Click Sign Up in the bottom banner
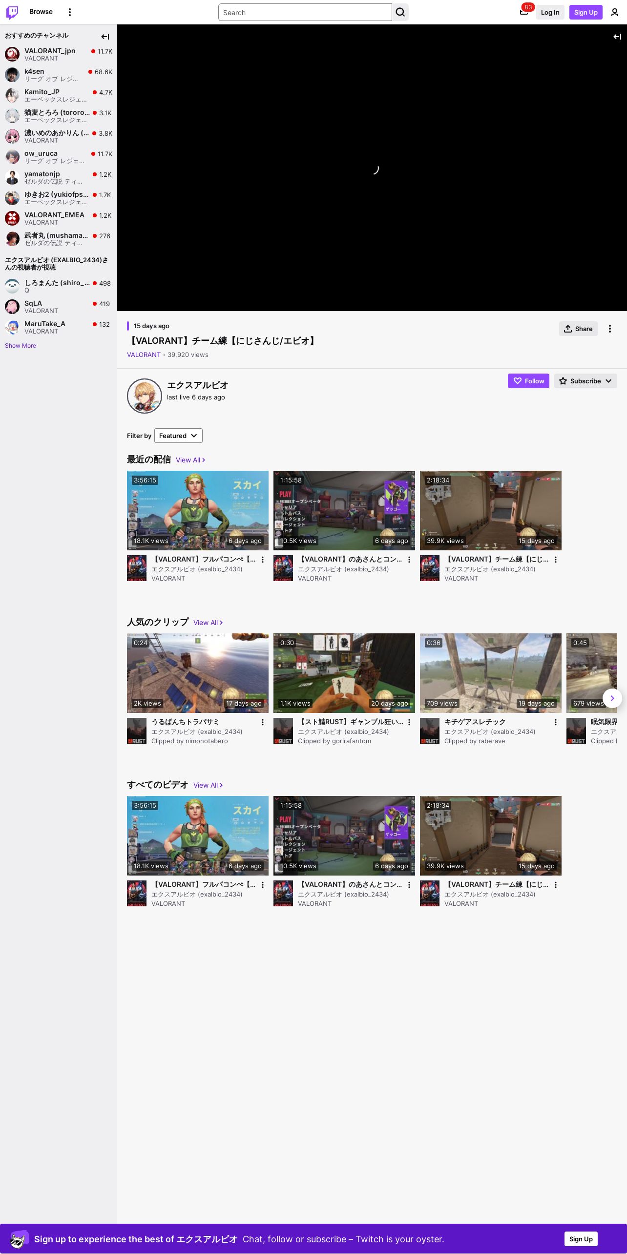This screenshot has height=1254, width=627. (x=581, y=1239)
